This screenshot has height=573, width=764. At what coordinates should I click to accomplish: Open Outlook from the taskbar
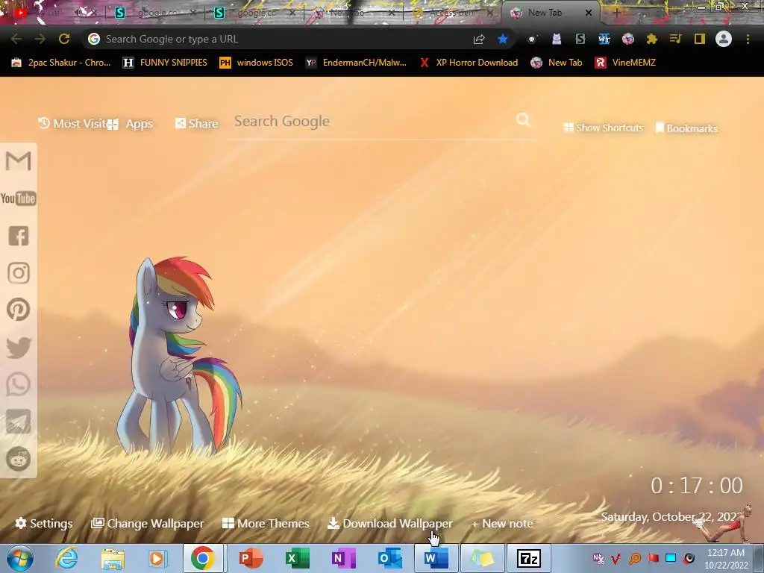pyautogui.click(x=389, y=558)
